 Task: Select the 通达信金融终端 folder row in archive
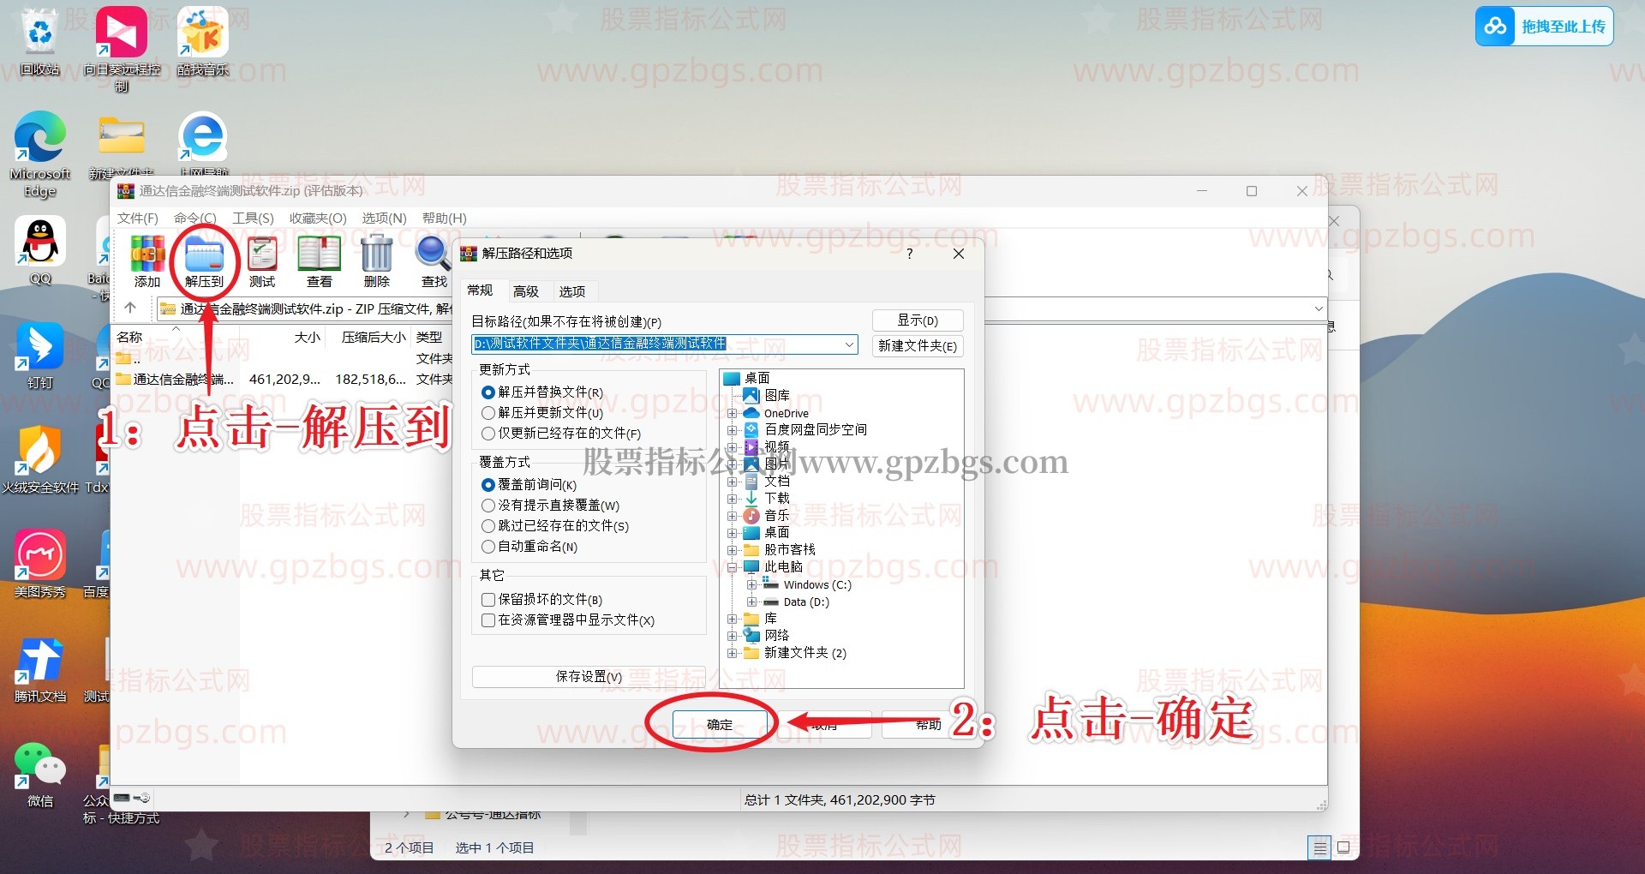pyautogui.click(x=283, y=379)
